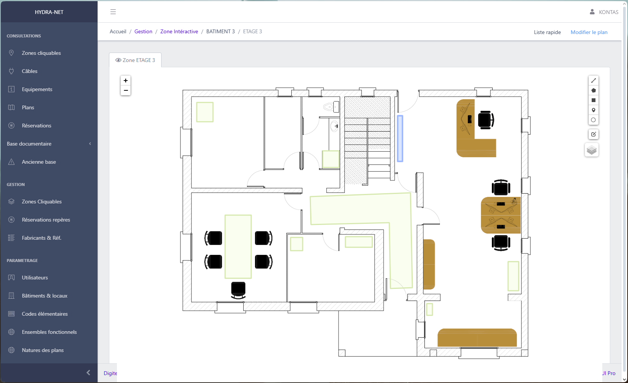This screenshot has width=628, height=383.
Task: Click the Câbles icon in the sidebar
Action: click(12, 71)
